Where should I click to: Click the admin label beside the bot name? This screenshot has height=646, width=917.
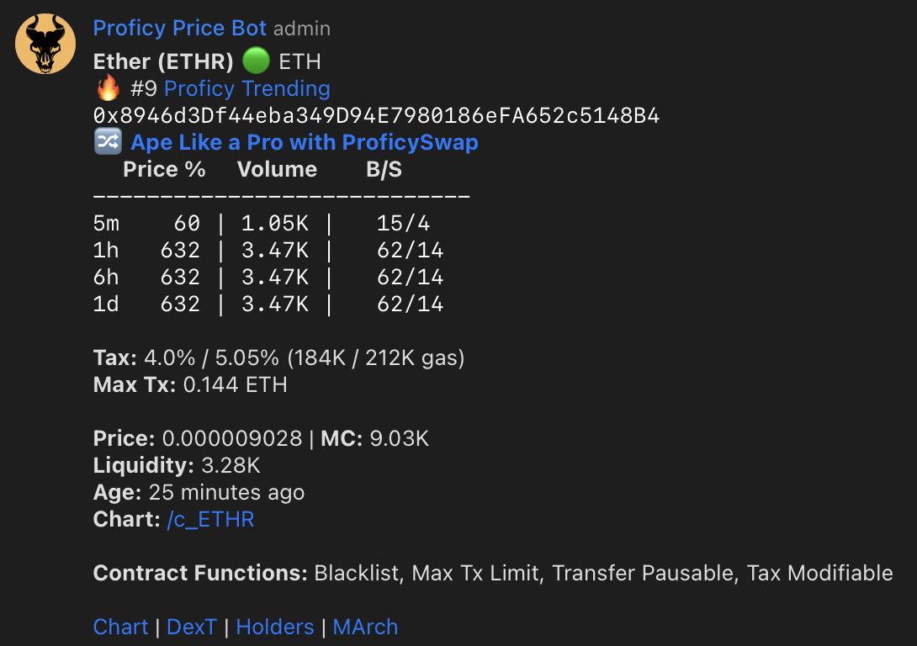pos(302,29)
